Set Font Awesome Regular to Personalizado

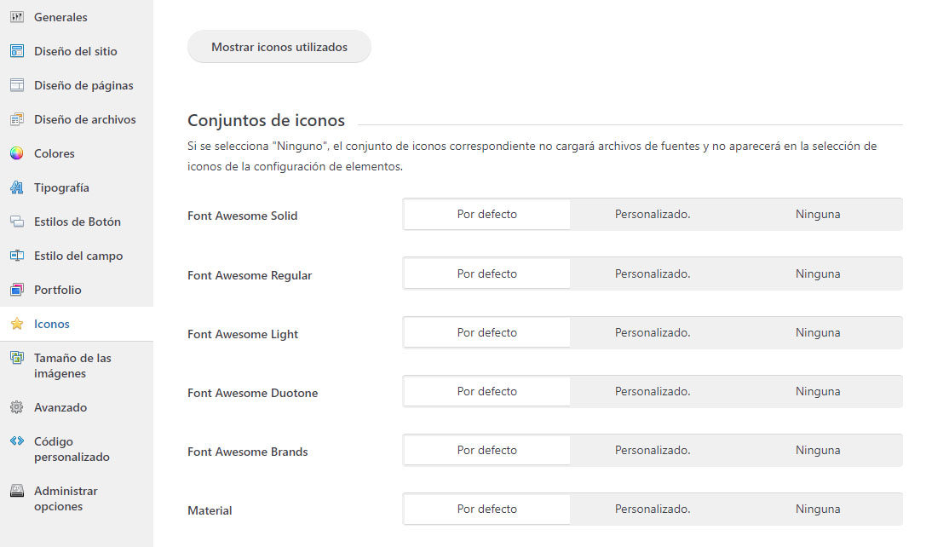[x=653, y=273]
